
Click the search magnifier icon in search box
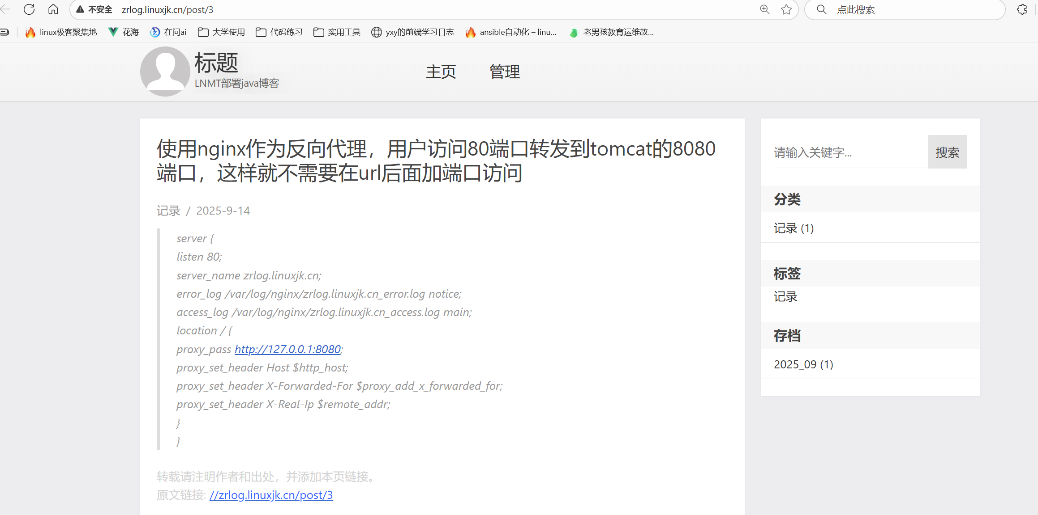click(x=821, y=9)
